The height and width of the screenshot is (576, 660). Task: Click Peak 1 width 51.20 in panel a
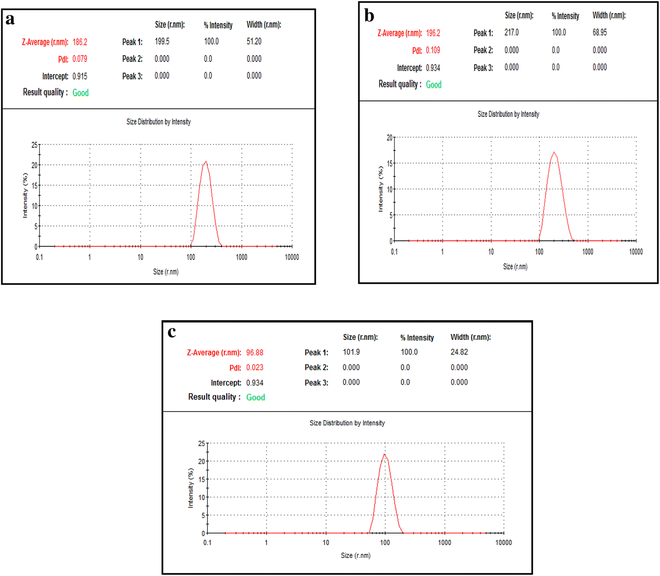tap(254, 42)
